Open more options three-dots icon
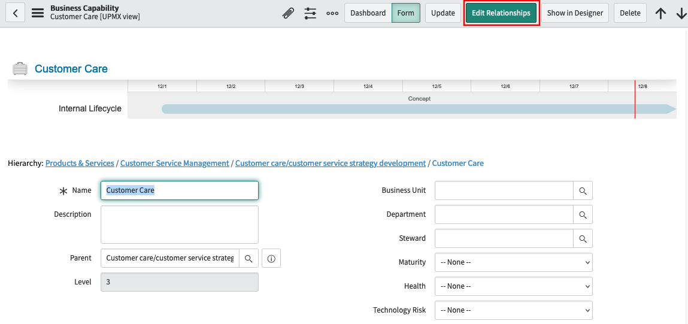The image size is (688, 324). tap(332, 13)
